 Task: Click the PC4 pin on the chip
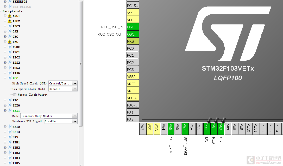pyautogui.click(x=192, y=129)
